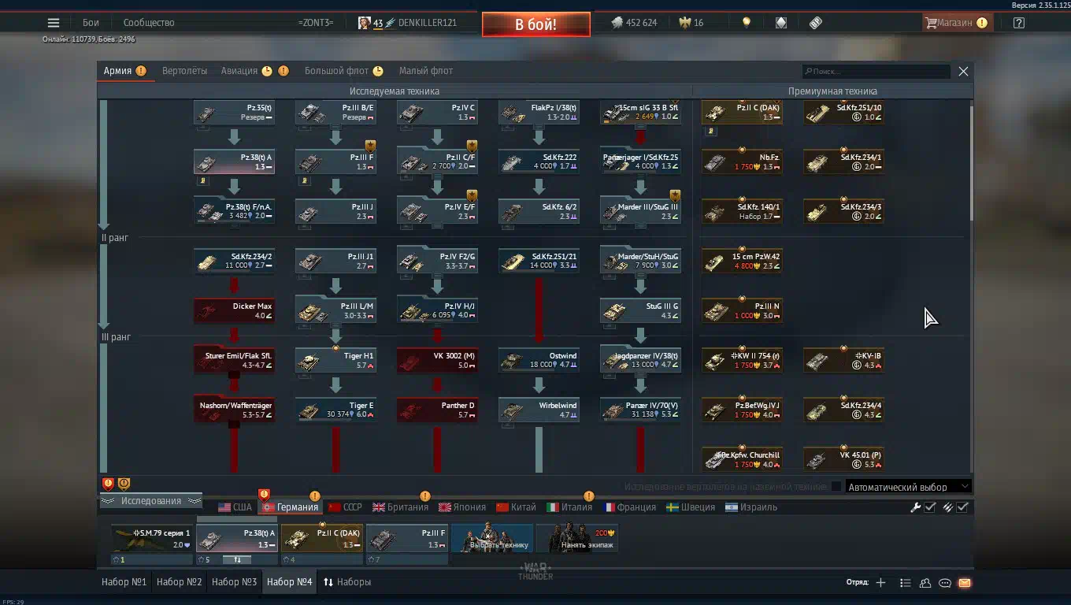Select the VK 45.01 (P) premium card
Image resolution: width=1071 pixels, height=605 pixels.
(x=843, y=460)
